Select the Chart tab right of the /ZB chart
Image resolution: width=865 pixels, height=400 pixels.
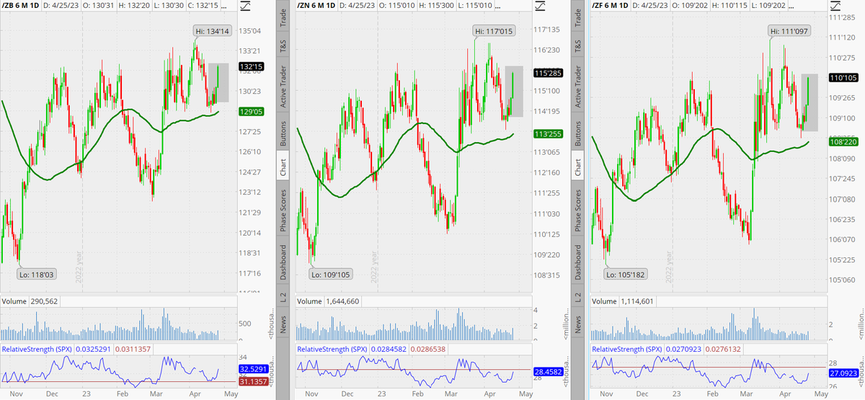coord(283,167)
